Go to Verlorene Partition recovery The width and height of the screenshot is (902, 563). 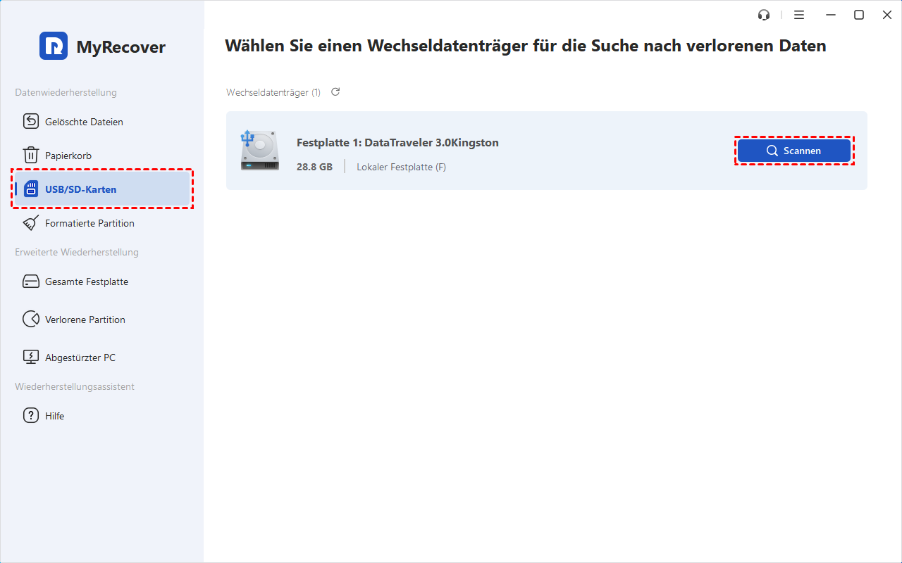85,320
